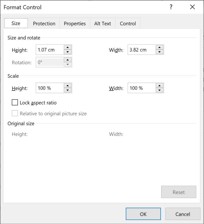Screen dimensions: 204x224
Task: Click the Height field showing 1.07 cm
Action: tap(50, 50)
